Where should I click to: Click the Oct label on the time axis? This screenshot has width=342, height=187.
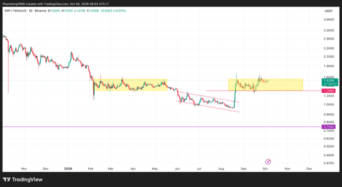[265, 169]
